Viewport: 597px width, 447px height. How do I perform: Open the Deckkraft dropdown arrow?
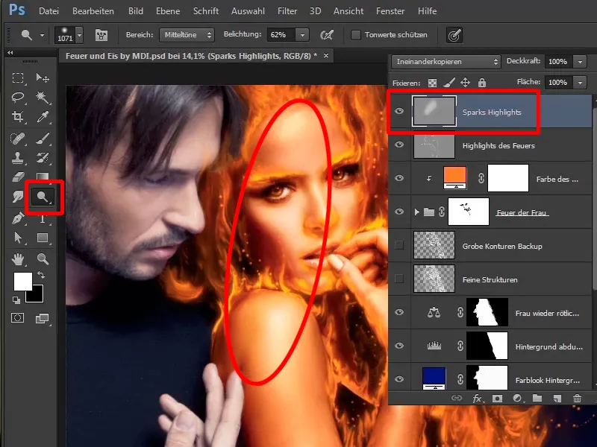point(580,62)
